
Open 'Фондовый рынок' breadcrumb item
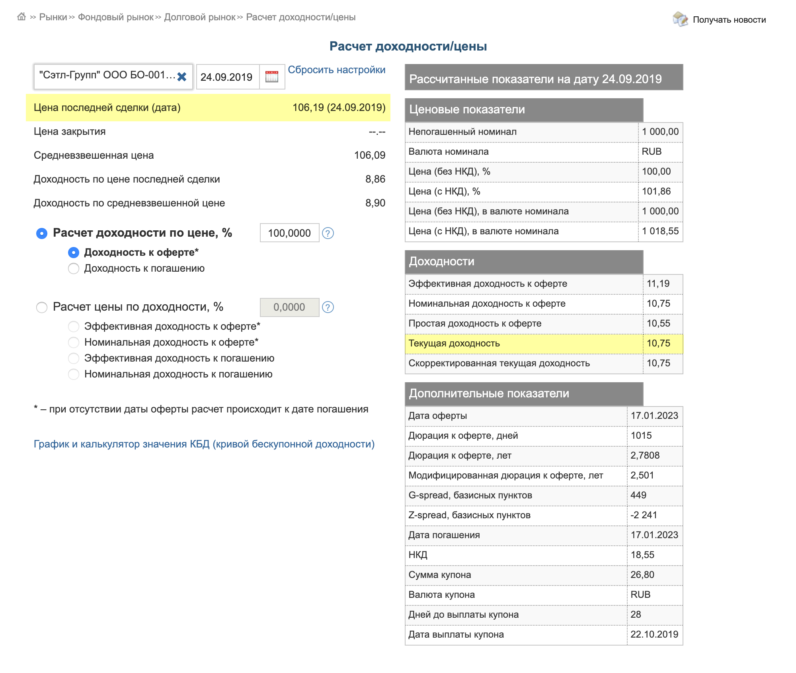point(116,17)
